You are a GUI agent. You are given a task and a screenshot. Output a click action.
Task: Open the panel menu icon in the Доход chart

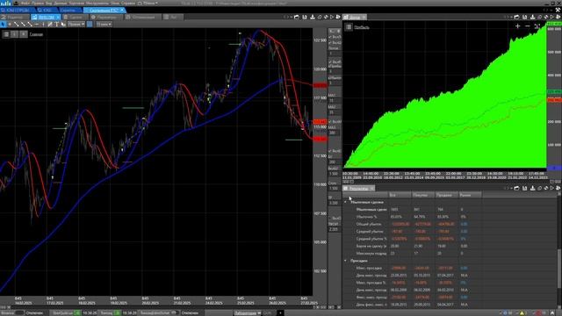point(349,27)
